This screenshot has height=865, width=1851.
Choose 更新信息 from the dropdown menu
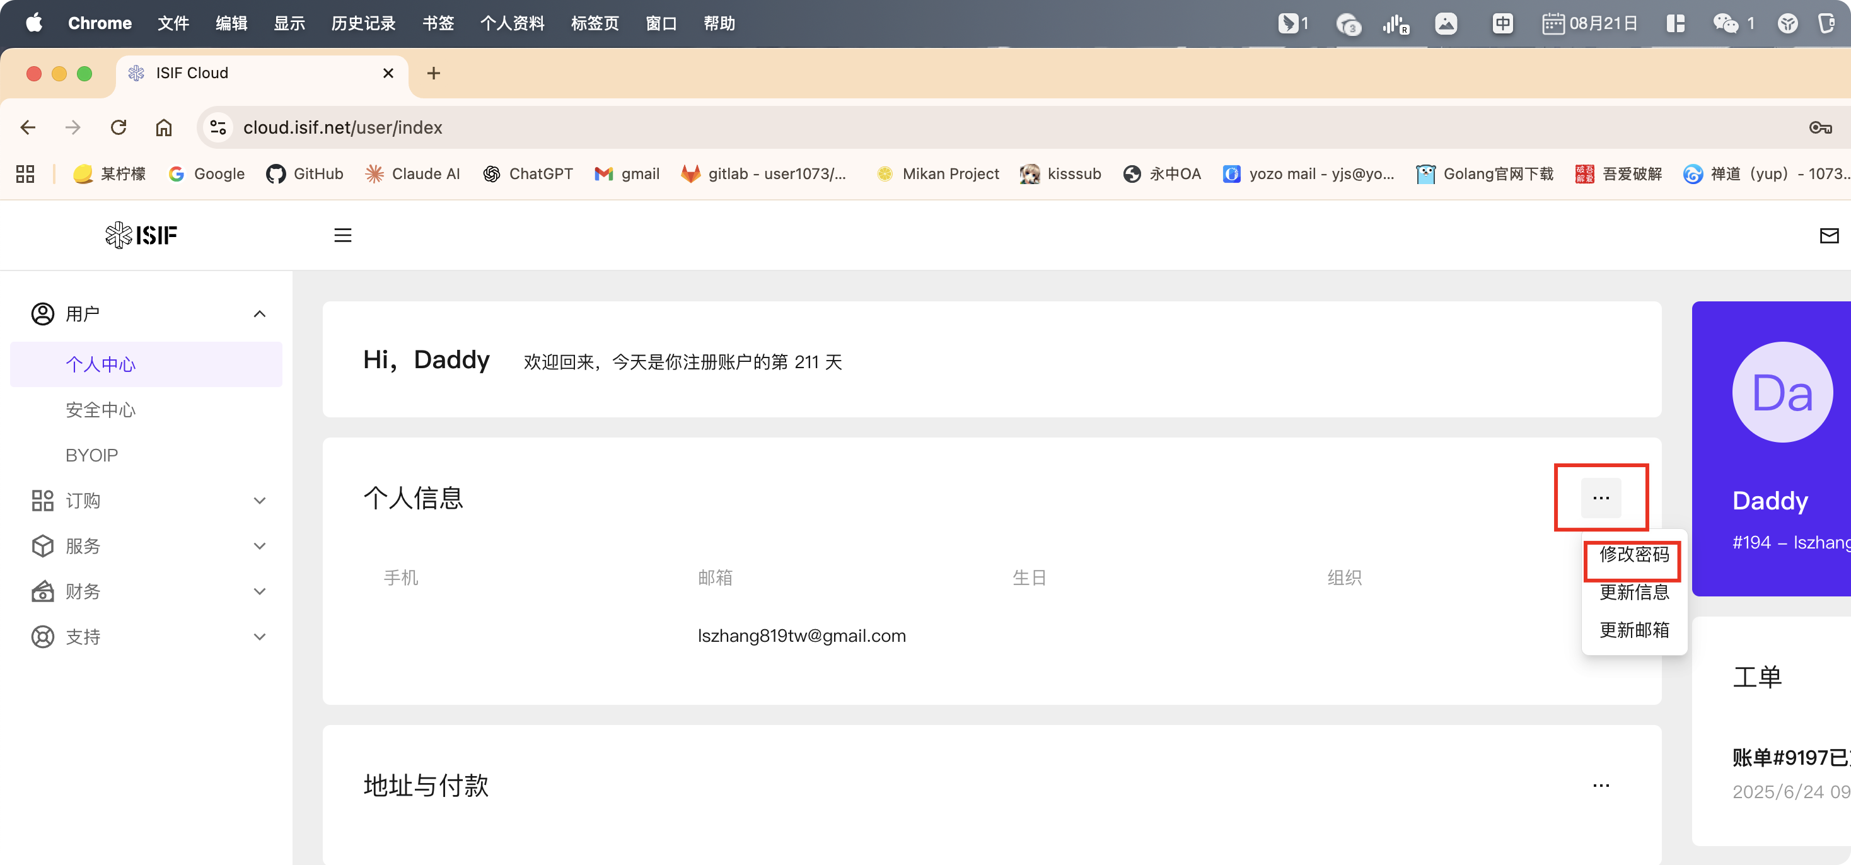pyautogui.click(x=1634, y=592)
